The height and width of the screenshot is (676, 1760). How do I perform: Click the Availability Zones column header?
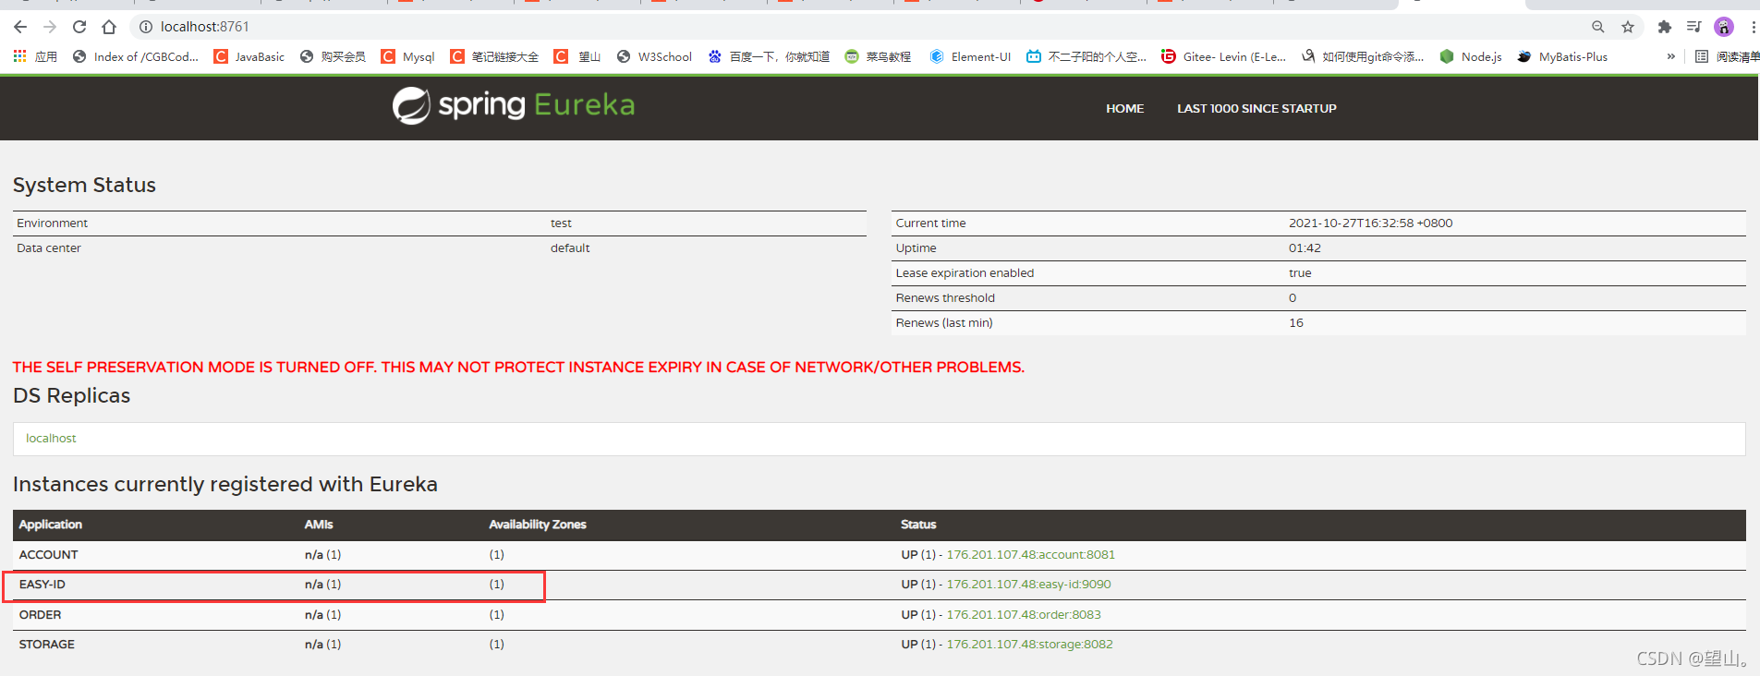tap(538, 524)
